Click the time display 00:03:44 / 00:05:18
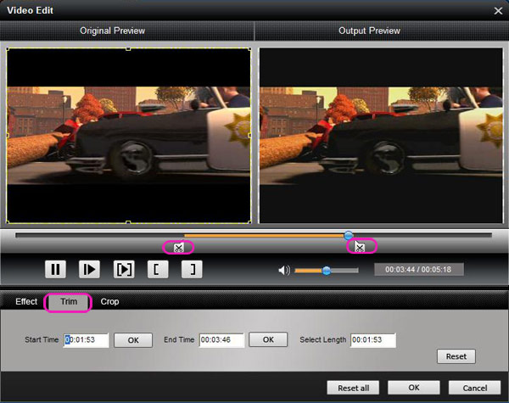This screenshot has height=403, width=509. tap(418, 270)
